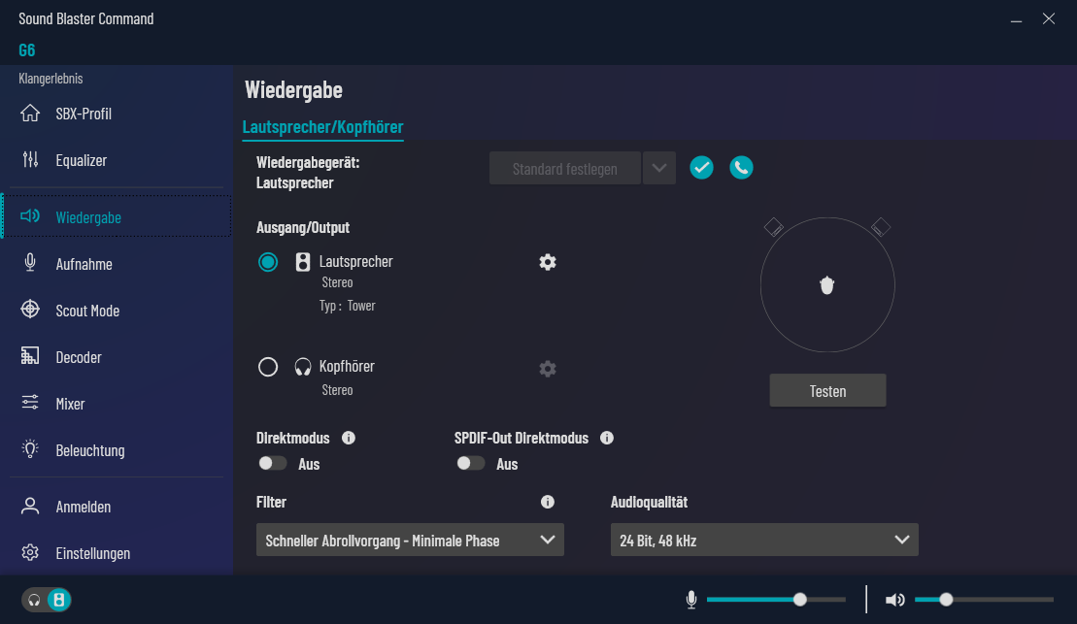Screen dimensions: 1077x624
Task: Expand the Standard festlegen dropdown arrow
Action: 659,168
